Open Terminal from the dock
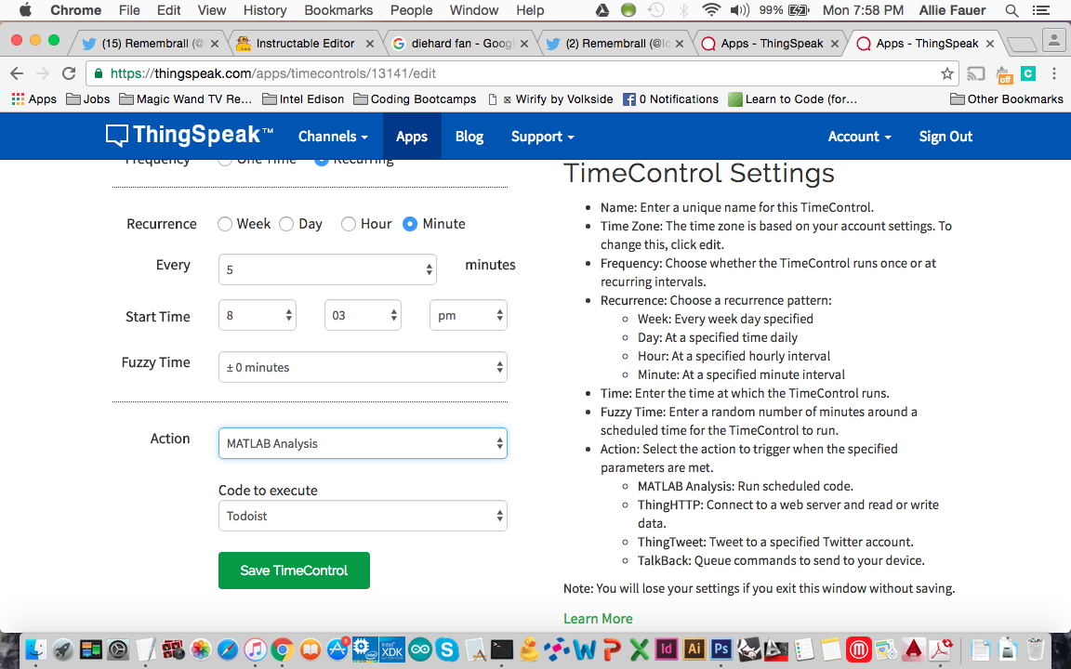Viewport: 1071px width, 669px height. pyautogui.click(x=502, y=649)
